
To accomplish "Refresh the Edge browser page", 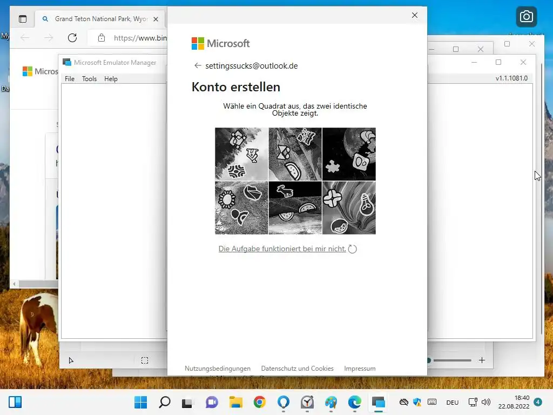I will point(72,38).
